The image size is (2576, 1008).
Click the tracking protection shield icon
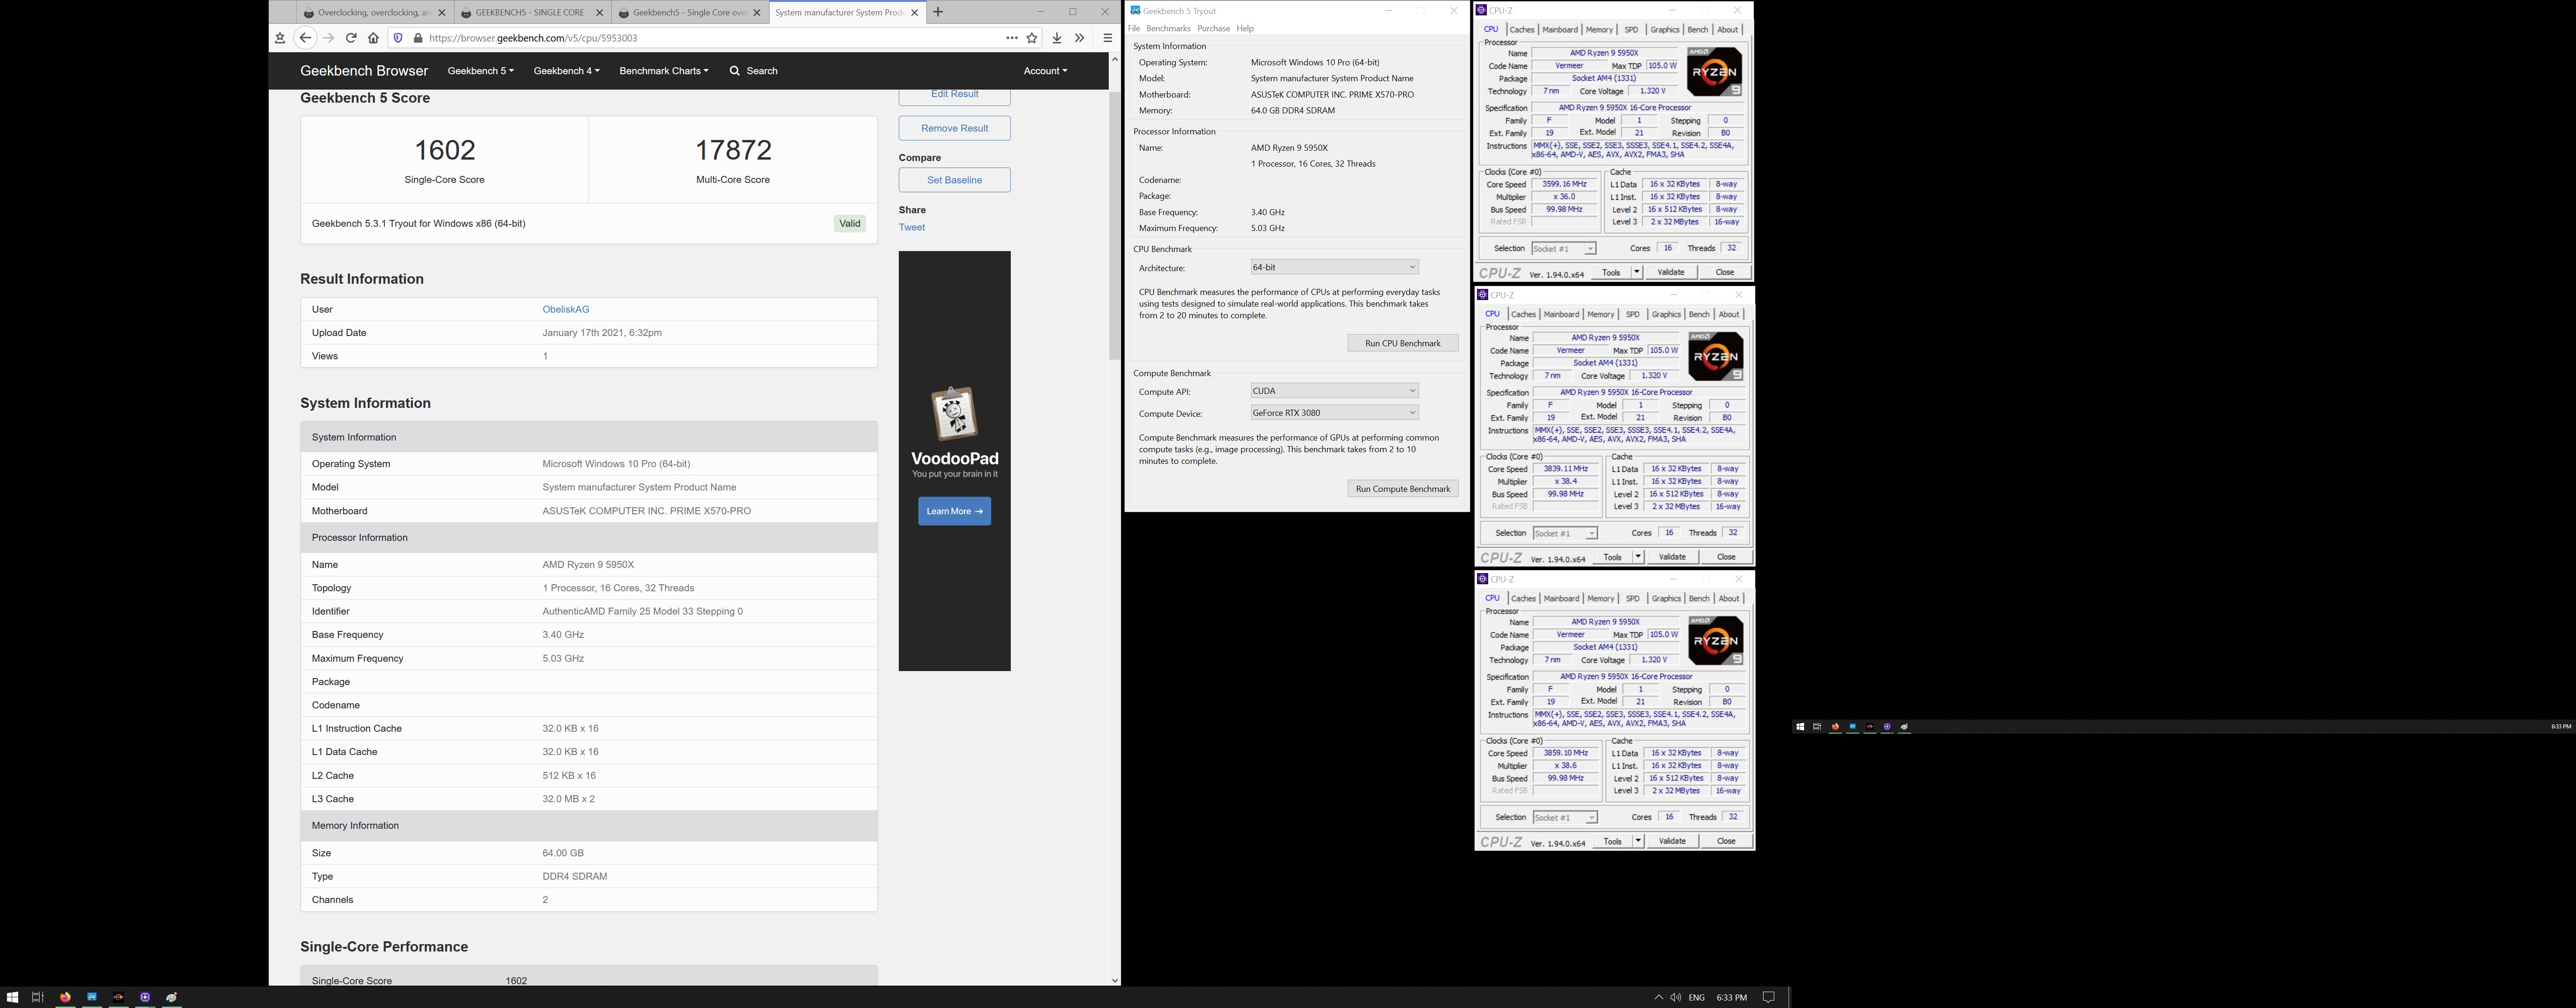(398, 38)
